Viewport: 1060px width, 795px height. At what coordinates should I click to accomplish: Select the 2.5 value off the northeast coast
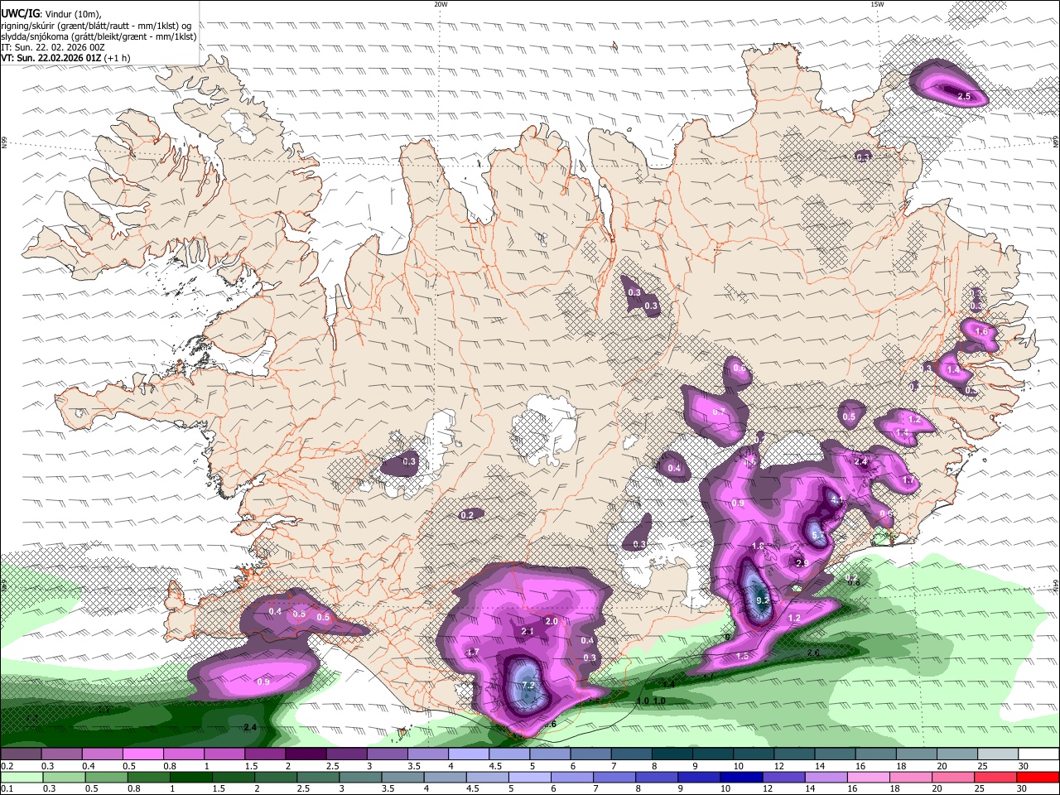pos(964,97)
